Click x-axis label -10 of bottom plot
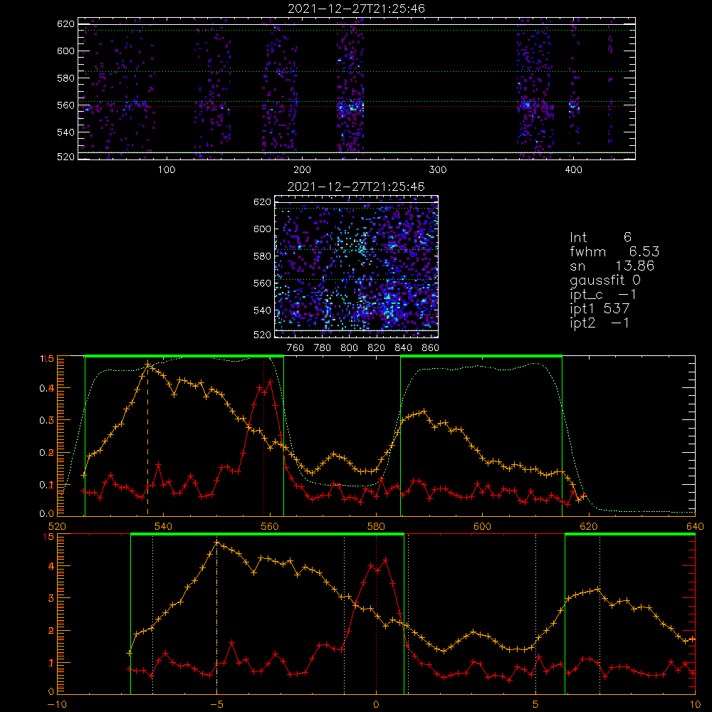Image resolution: width=712 pixels, height=712 pixels. pyautogui.click(x=57, y=705)
